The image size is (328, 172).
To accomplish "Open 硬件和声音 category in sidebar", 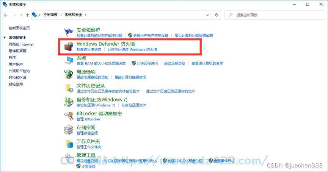I will (17, 51).
